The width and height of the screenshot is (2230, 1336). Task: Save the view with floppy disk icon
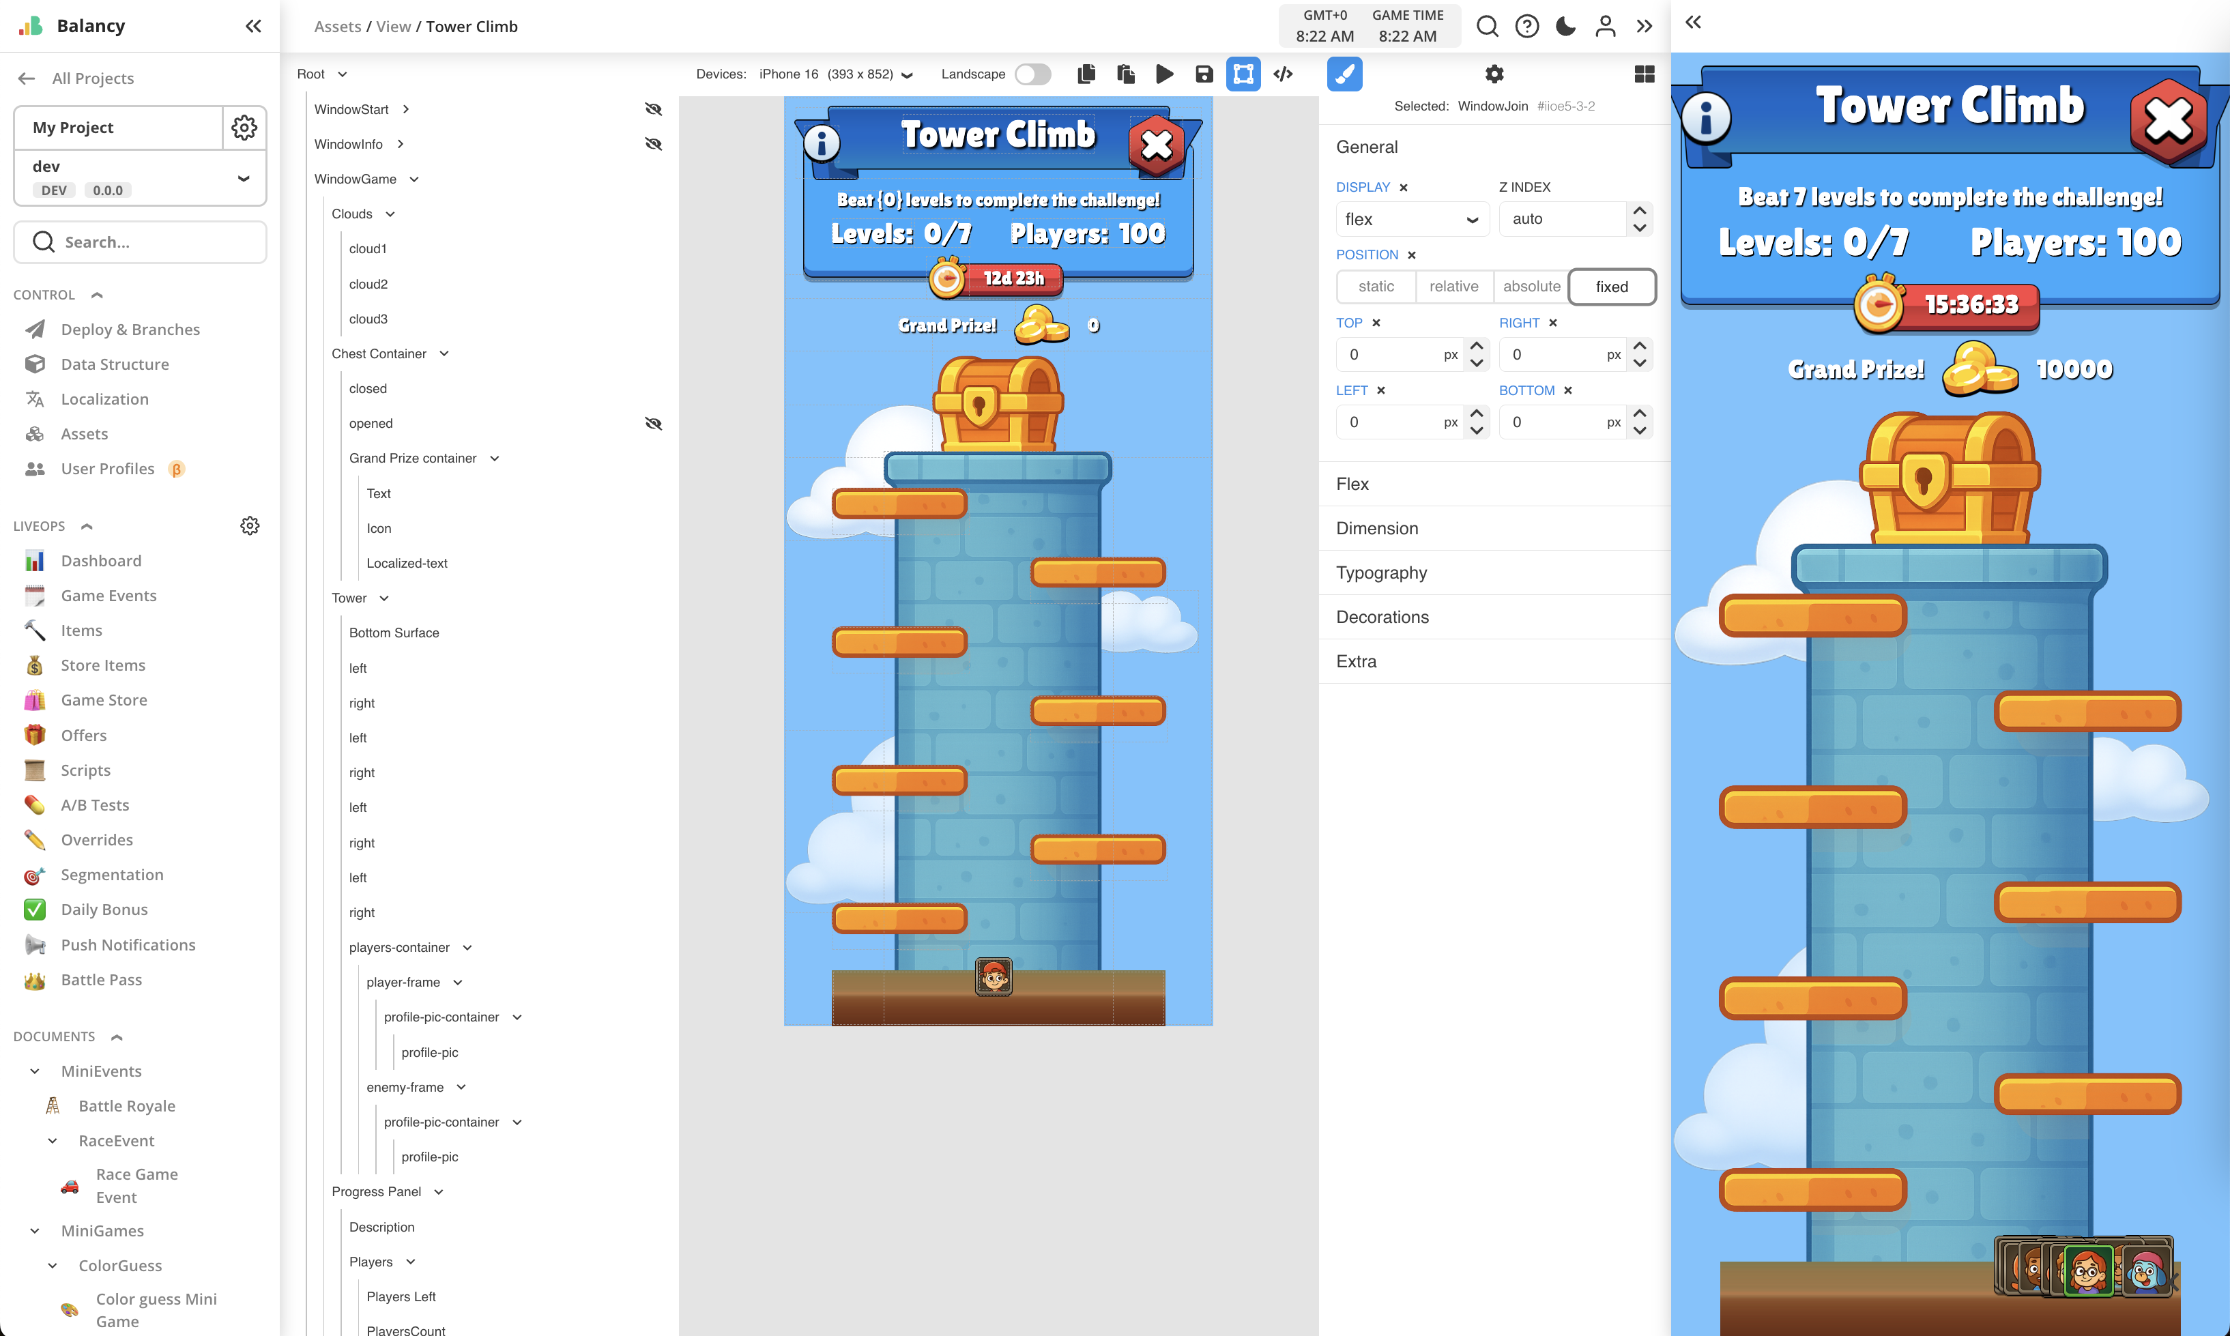(x=1204, y=74)
